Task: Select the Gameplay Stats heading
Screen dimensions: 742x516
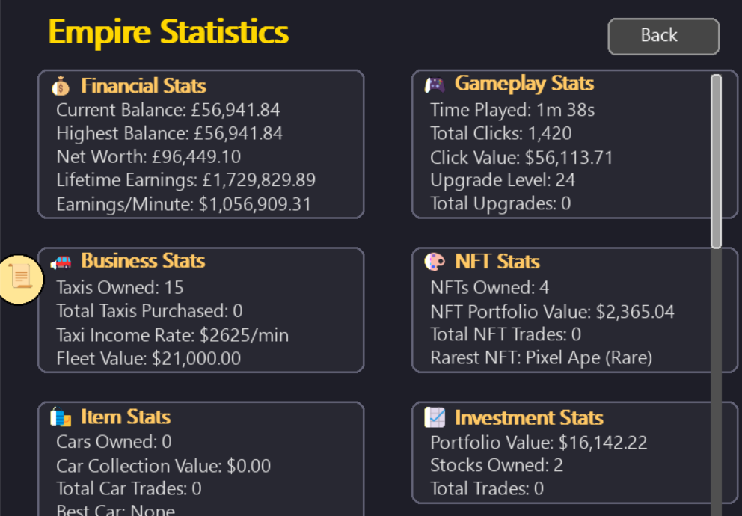Action: [x=524, y=84]
